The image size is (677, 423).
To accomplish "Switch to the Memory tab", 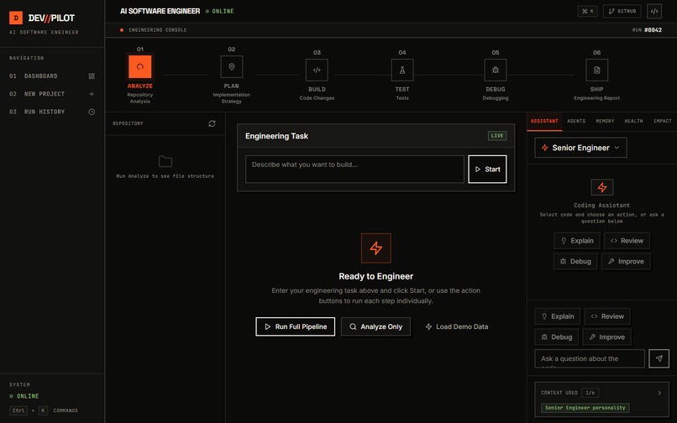I will 605,122.
